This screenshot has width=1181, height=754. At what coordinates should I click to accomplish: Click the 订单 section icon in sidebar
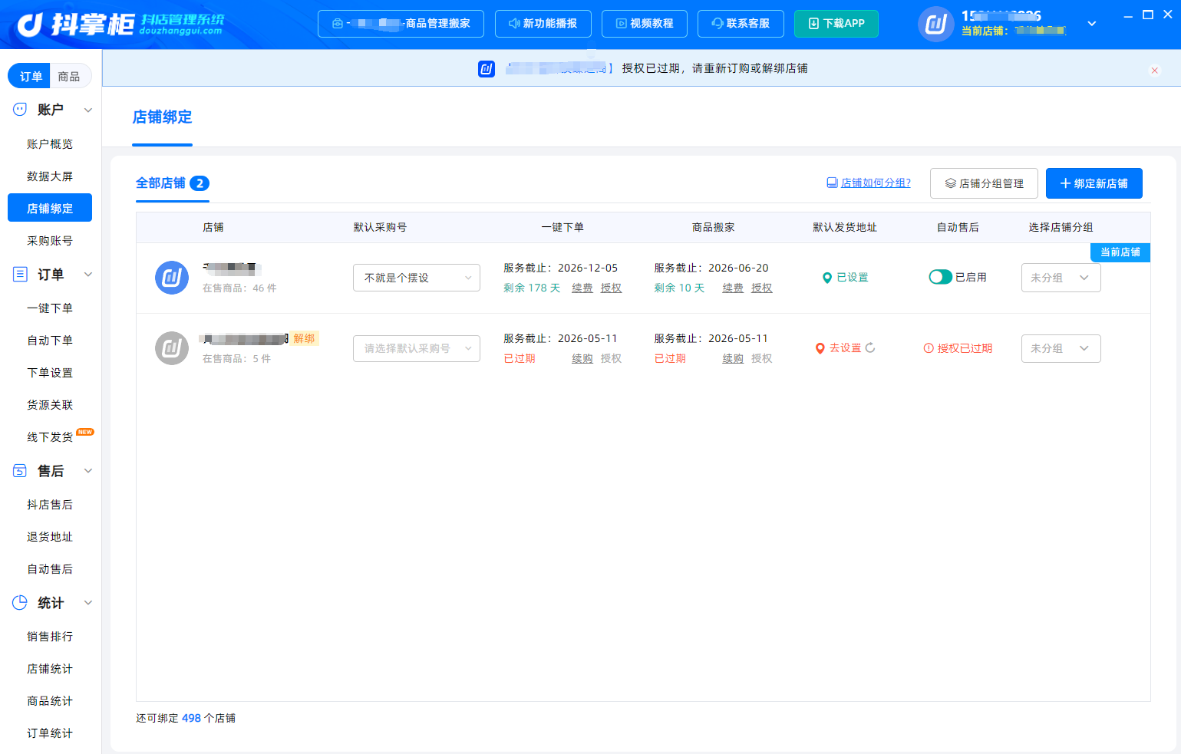point(20,275)
